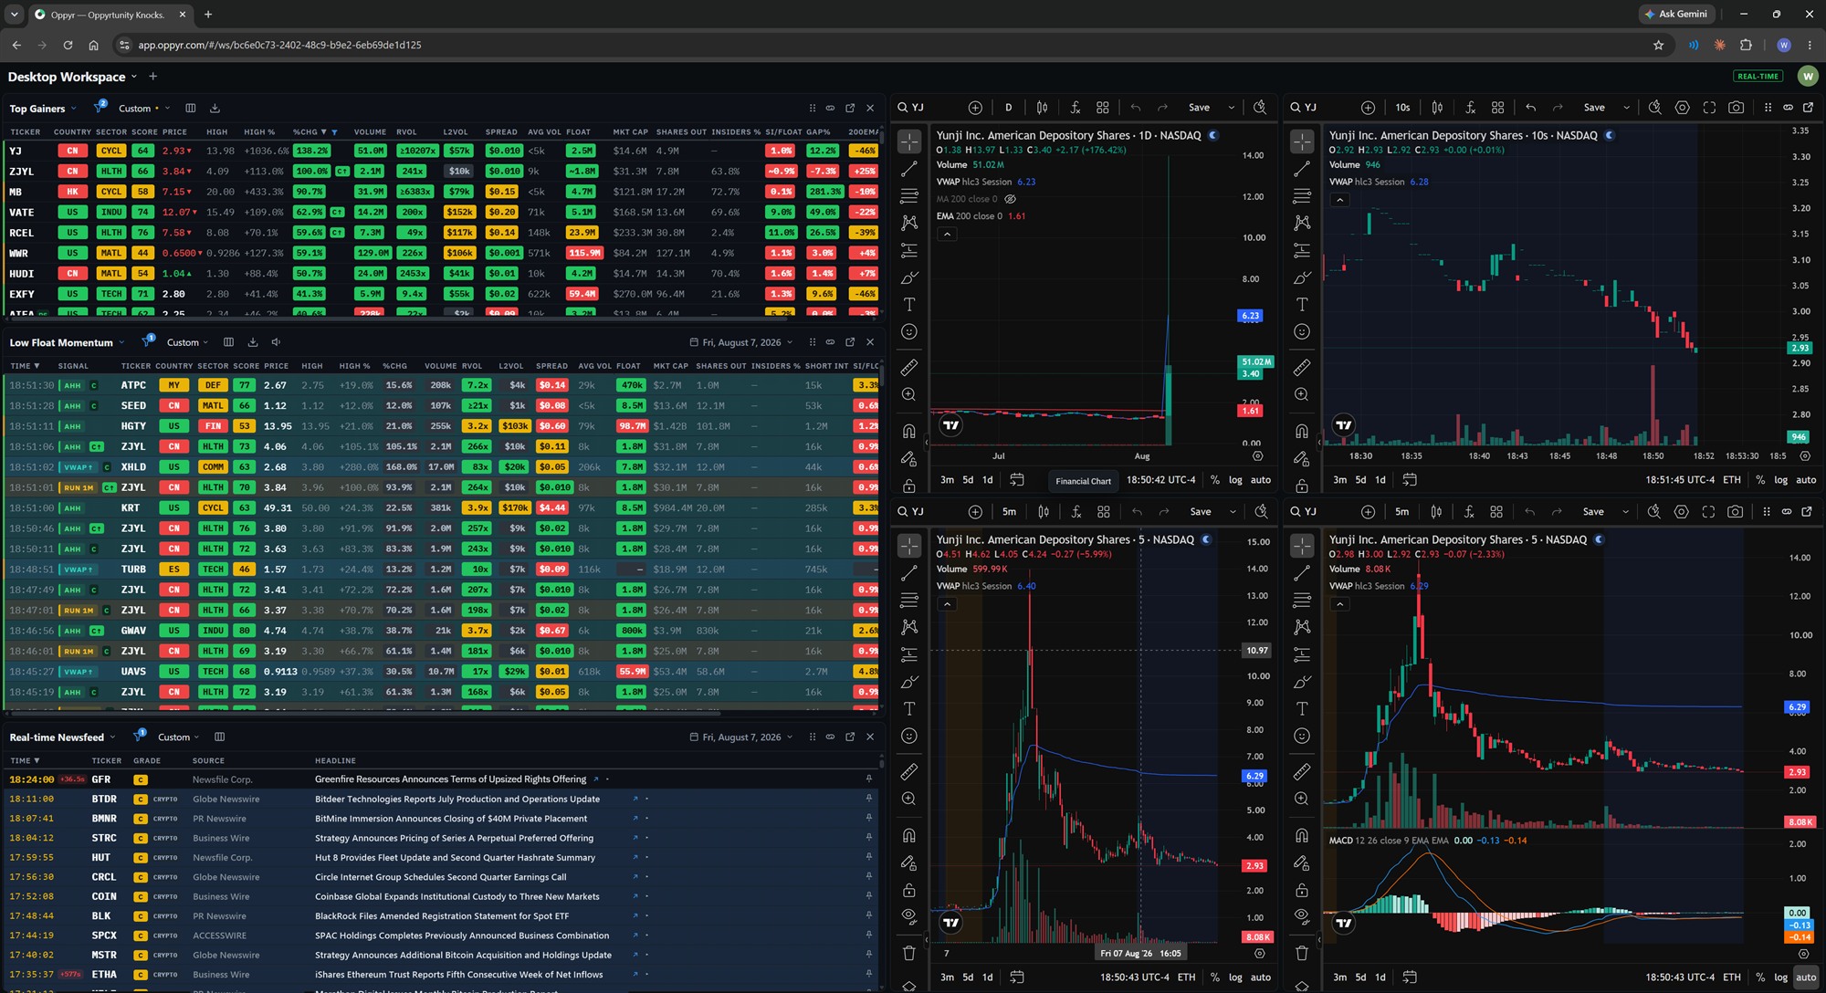The height and width of the screenshot is (993, 1826).
Task: Open the Save dropdown arrow in 1D chart
Action: click(1231, 108)
